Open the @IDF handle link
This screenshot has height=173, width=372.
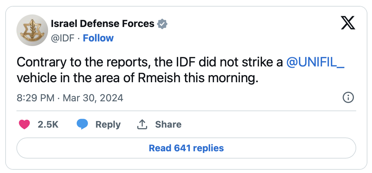62,38
